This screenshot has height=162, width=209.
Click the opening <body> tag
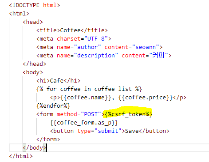coord(33,72)
